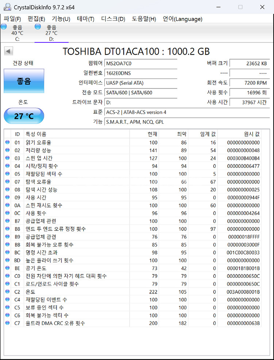Select raw value 001C00C80033 in BC row
The width and height of the screenshot is (274, 360).
243,253
